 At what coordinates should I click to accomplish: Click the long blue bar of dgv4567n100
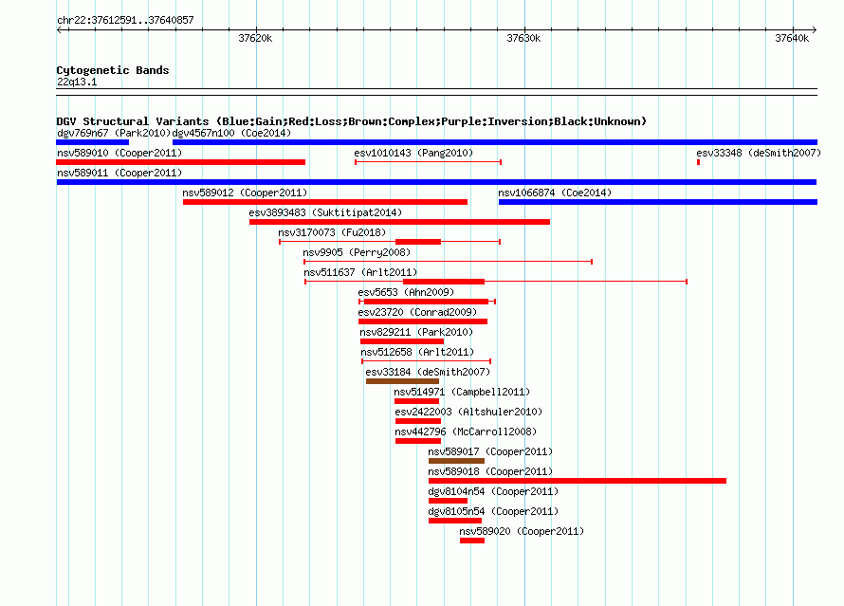495,142
